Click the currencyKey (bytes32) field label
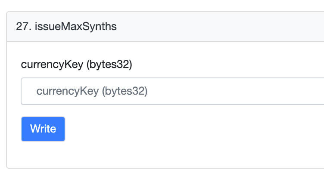The width and height of the screenshot is (324, 179). pyautogui.click(x=76, y=65)
